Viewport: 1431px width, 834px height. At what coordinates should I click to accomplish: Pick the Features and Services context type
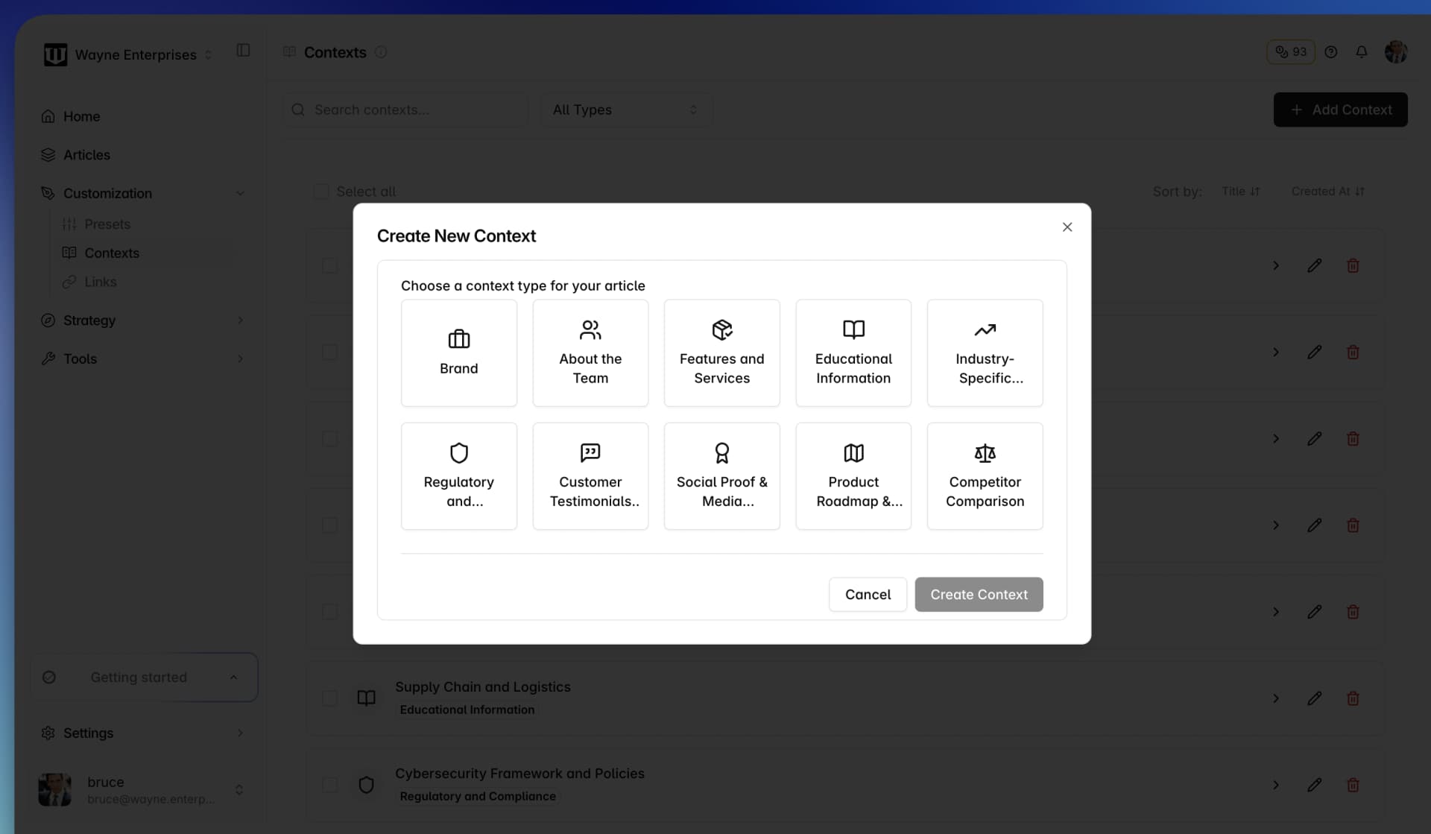721,353
